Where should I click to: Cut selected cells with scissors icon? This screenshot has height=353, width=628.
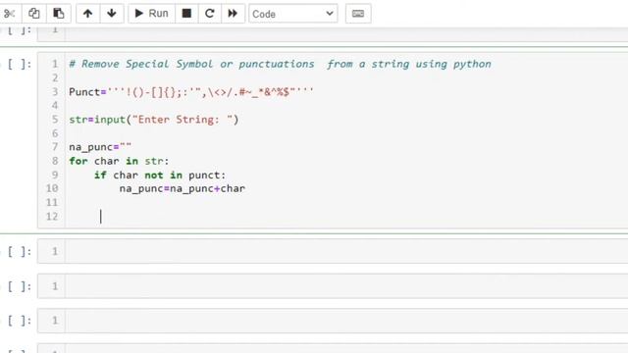tap(10, 14)
